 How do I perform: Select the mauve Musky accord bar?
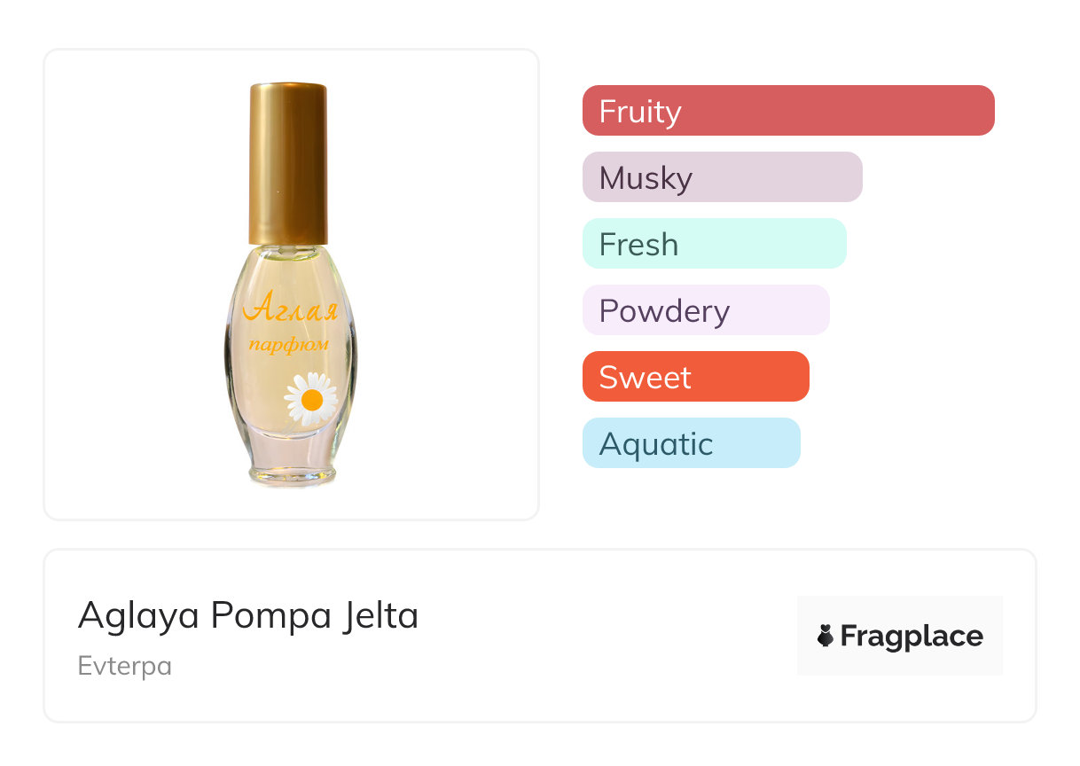click(722, 177)
